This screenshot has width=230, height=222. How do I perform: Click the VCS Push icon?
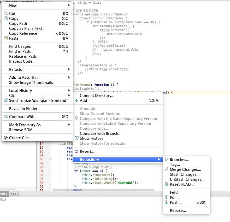[167, 202]
